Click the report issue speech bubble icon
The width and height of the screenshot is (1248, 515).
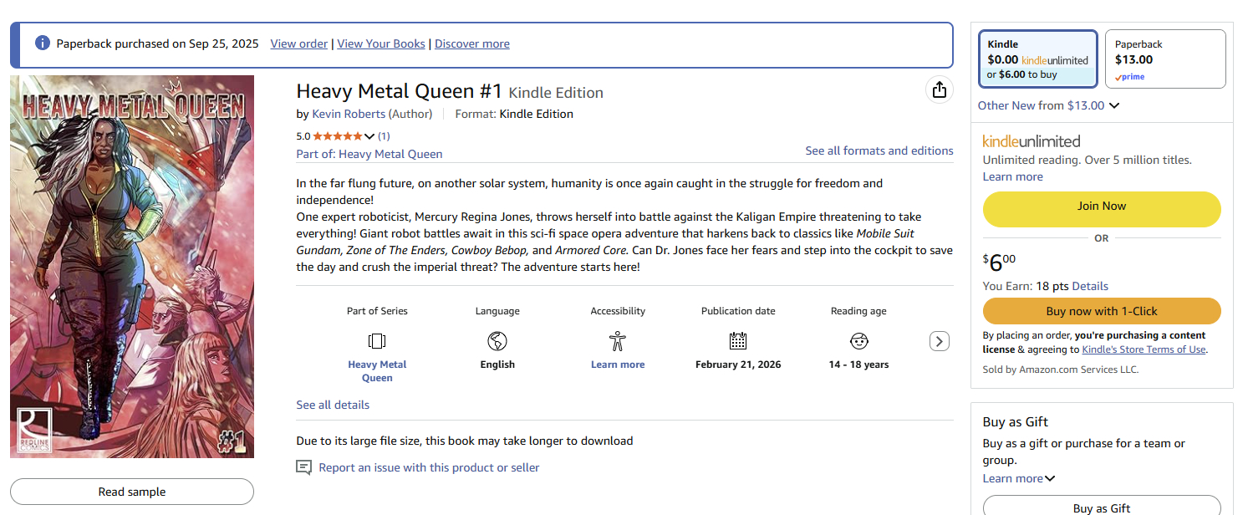[304, 467]
